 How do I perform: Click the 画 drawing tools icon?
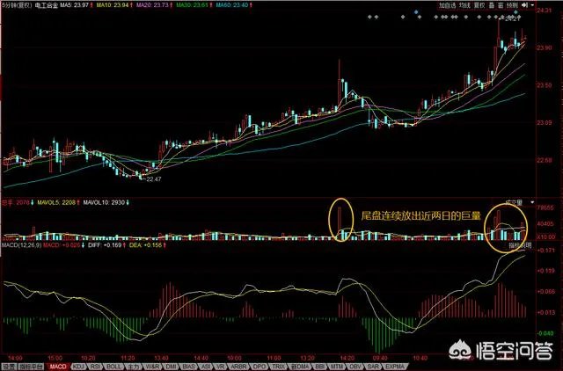492,4
